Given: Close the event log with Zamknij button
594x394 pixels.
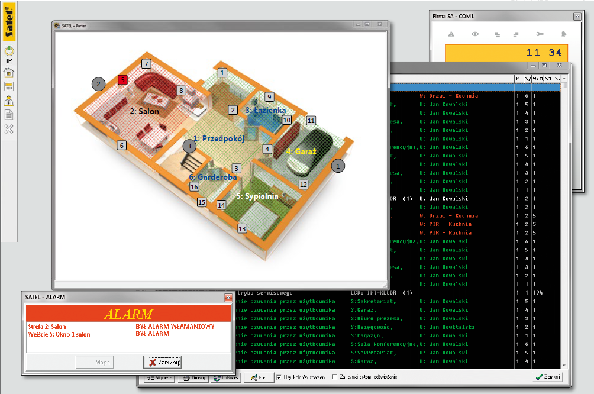Looking at the screenshot, I should coord(547,377).
